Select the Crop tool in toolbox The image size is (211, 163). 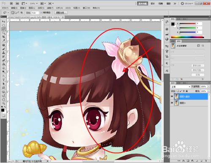(x=3, y=37)
